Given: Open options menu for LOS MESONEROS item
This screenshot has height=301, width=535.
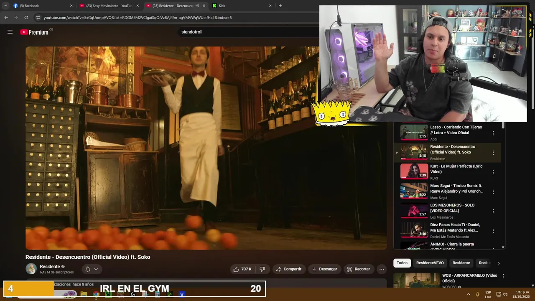Looking at the screenshot, I should [x=493, y=211].
